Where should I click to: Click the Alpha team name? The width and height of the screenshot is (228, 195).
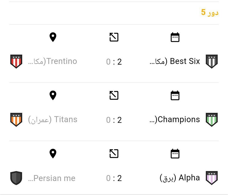pyautogui.click(x=180, y=178)
